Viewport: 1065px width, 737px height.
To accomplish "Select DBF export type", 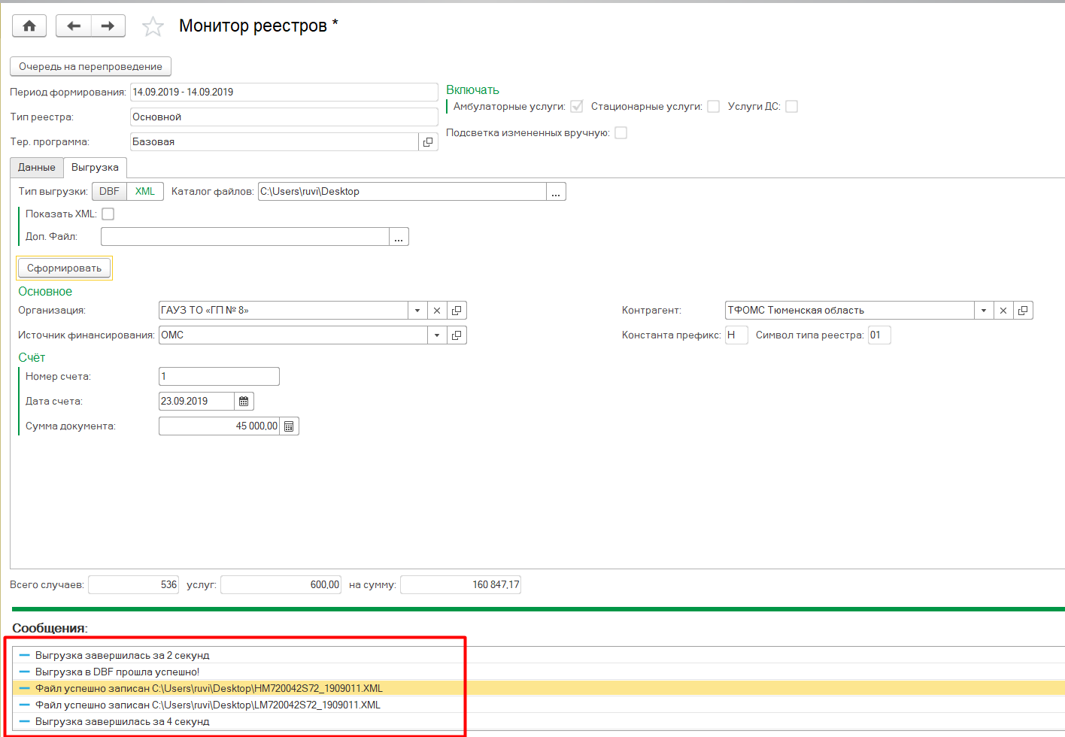I will [x=110, y=192].
